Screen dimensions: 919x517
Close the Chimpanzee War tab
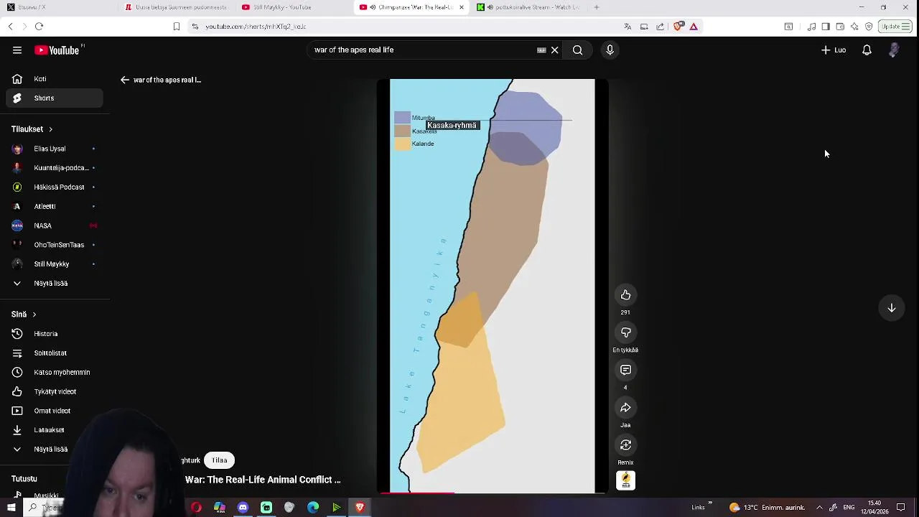click(461, 7)
